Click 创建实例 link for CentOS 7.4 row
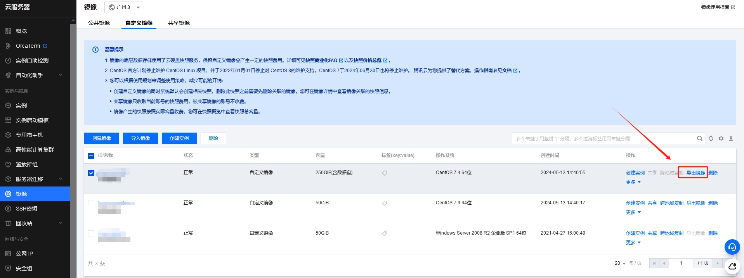The height and width of the screenshot is (278, 744). tap(635, 173)
